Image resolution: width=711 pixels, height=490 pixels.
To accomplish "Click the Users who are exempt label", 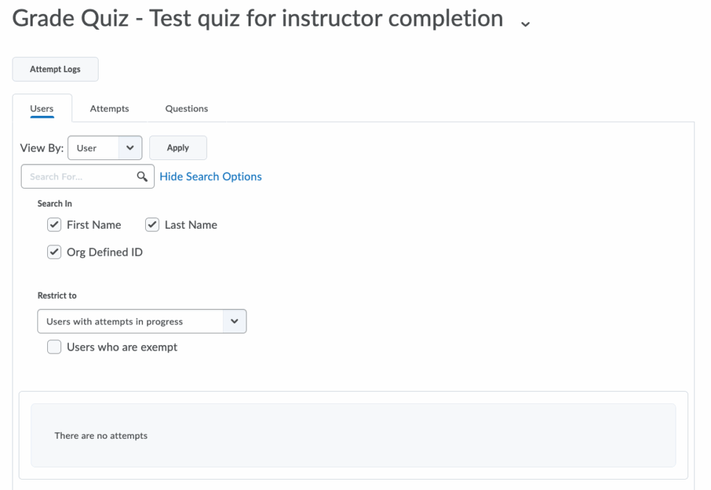I will 122,347.
